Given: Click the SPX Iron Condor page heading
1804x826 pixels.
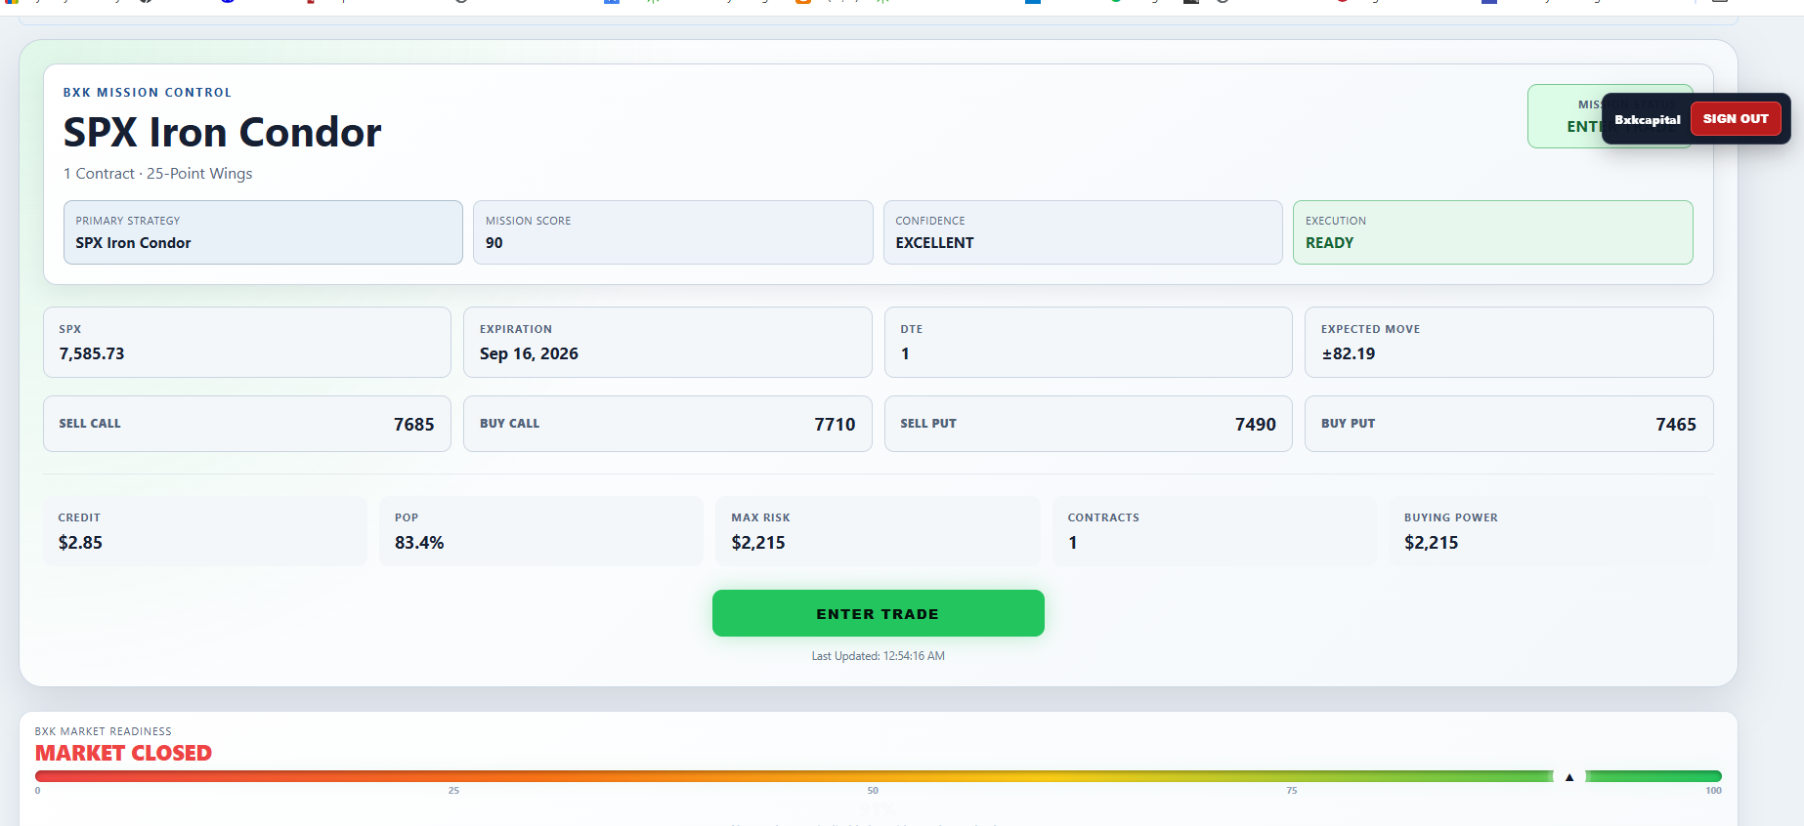Looking at the screenshot, I should pyautogui.click(x=222, y=133).
